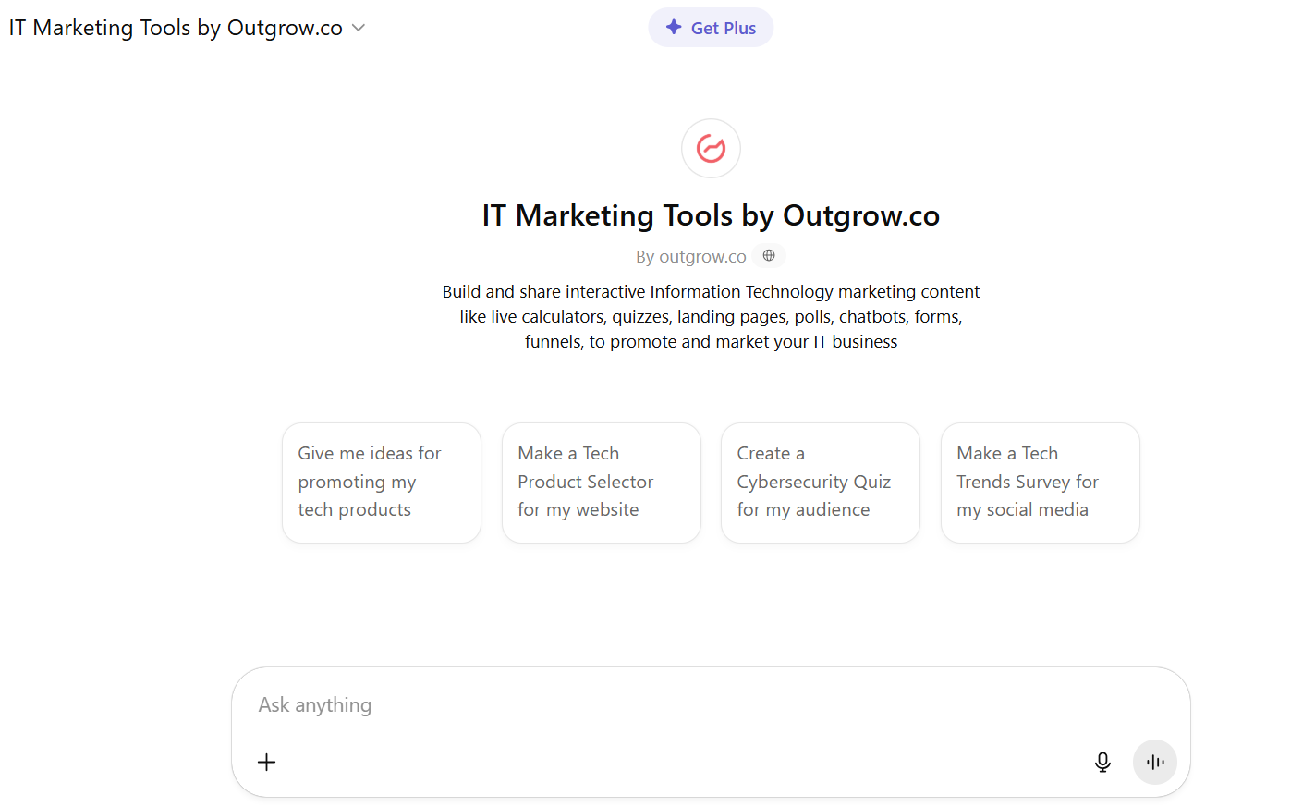The width and height of the screenshot is (1315, 807).
Task: Click the GPT description paragraph text
Action: click(x=711, y=317)
